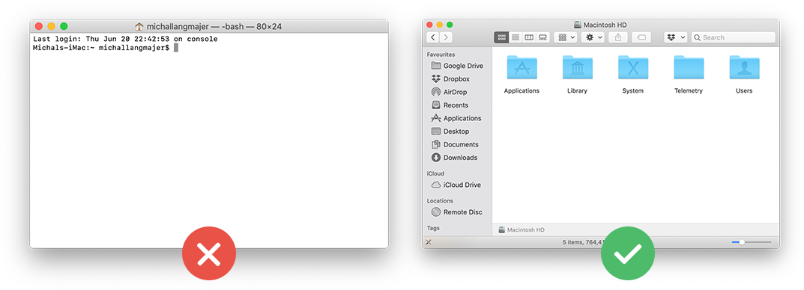Select Recents in the sidebar
Viewport: 804px width, 290px height.
[x=450, y=105]
